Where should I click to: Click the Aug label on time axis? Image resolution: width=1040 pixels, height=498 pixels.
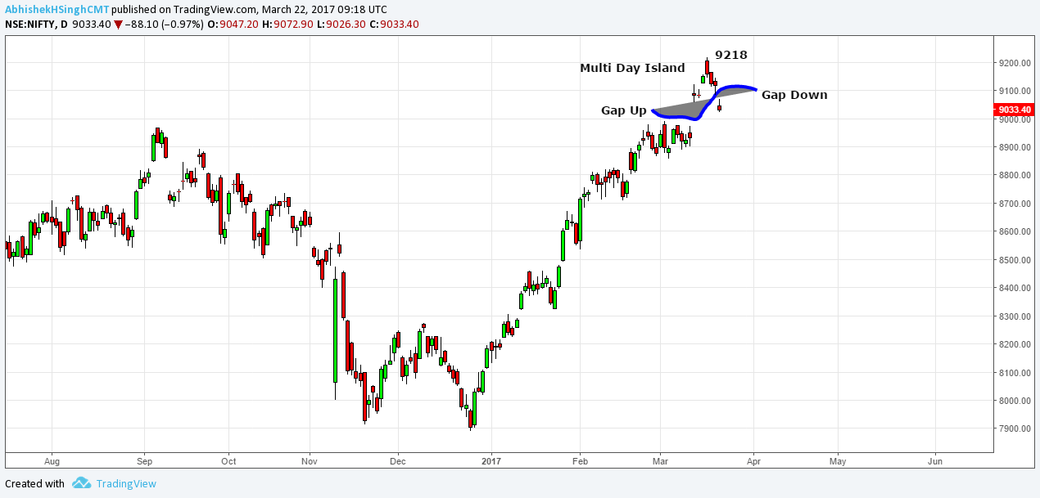(x=51, y=461)
